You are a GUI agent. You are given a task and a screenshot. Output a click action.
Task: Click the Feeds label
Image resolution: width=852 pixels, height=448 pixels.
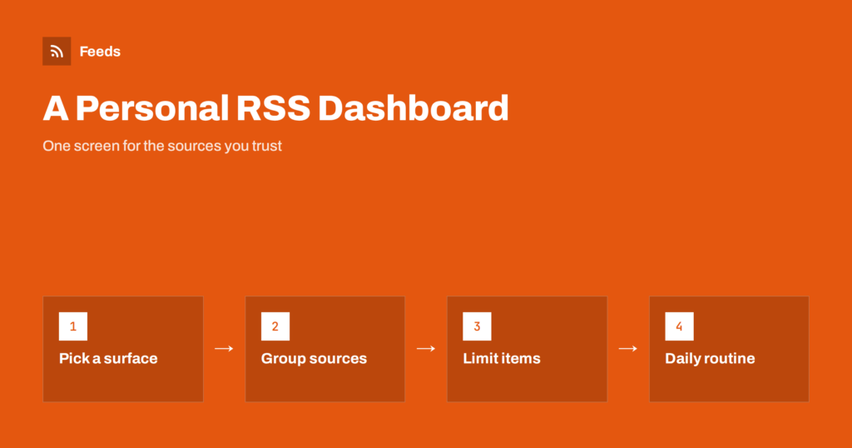(x=100, y=52)
